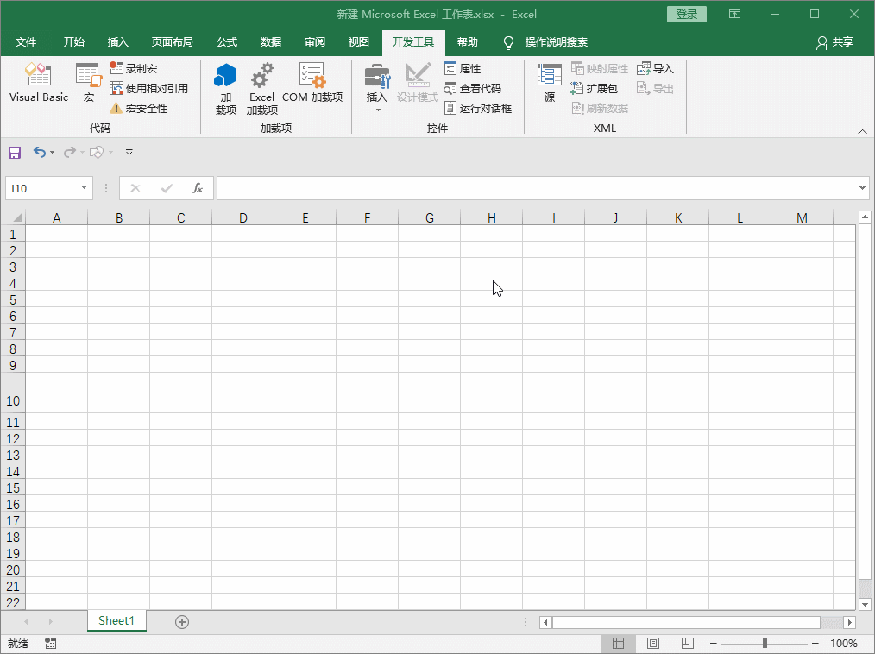Click 查看代码 view code
The height and width of the screenshot is (654, 875).
coord(473,88)
